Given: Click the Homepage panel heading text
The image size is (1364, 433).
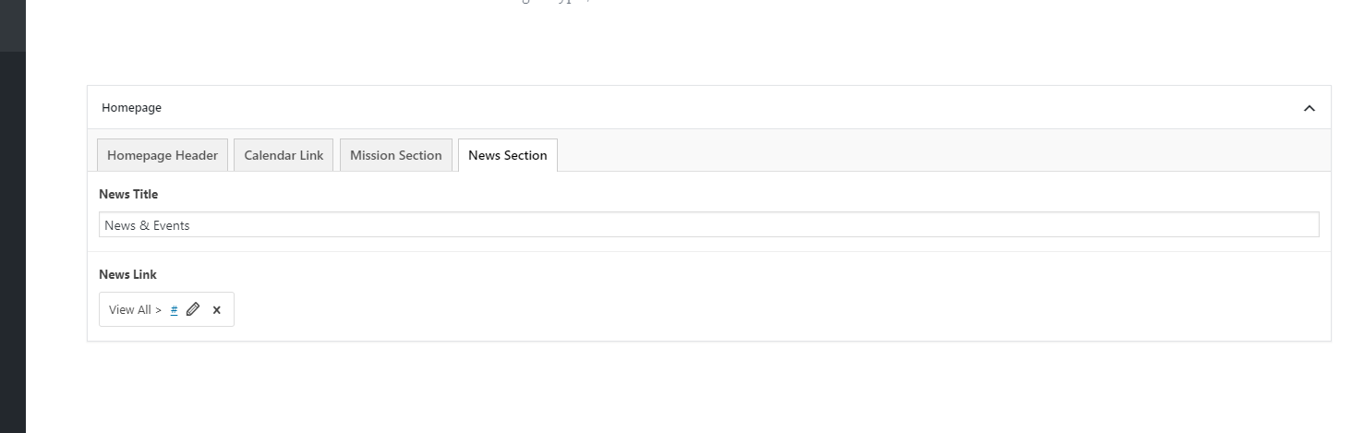Looking at the screenshot, I should point(131,108).
